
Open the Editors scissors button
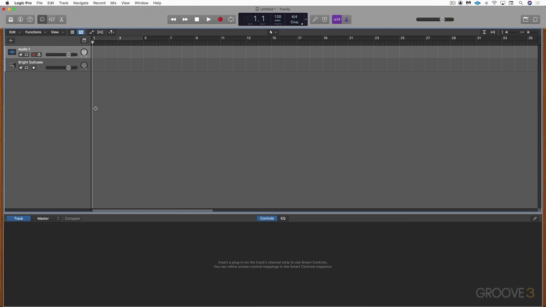pyautogui.click(x=61, y=19)
